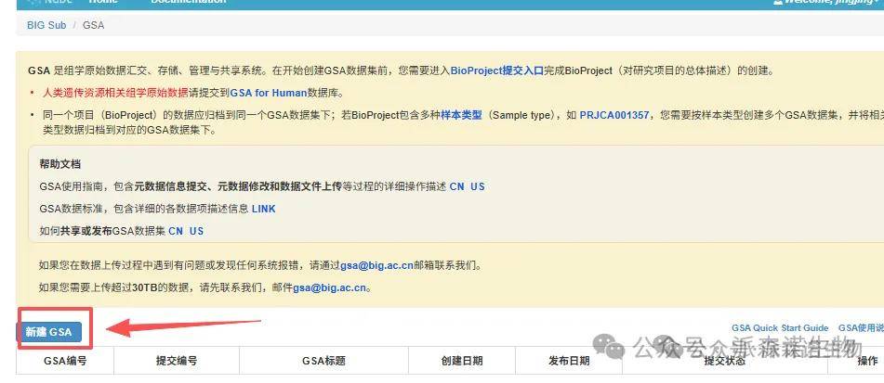Select the 创建日期 column header
Image resolution: width=884 pixels, height=383 pixels.
pos(461,361)
